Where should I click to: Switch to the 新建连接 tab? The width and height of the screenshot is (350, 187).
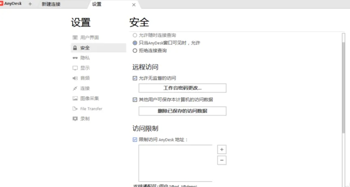tap(51, 4)
